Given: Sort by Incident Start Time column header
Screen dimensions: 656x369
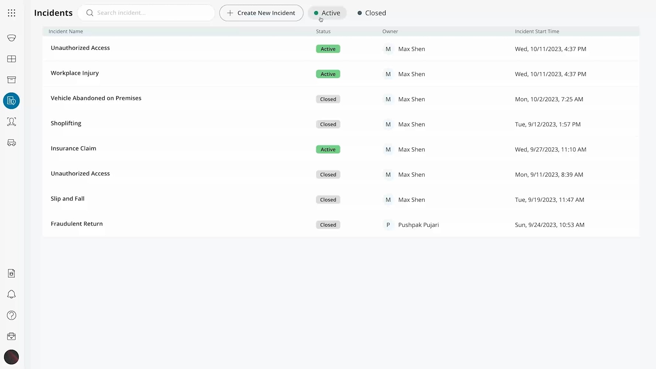Looking at the screenshot, I should pyautogui.click(x=537, y=31).
